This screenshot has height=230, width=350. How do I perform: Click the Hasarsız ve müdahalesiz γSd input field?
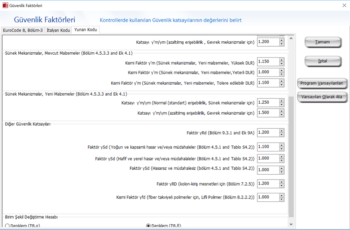pos(268,170)
